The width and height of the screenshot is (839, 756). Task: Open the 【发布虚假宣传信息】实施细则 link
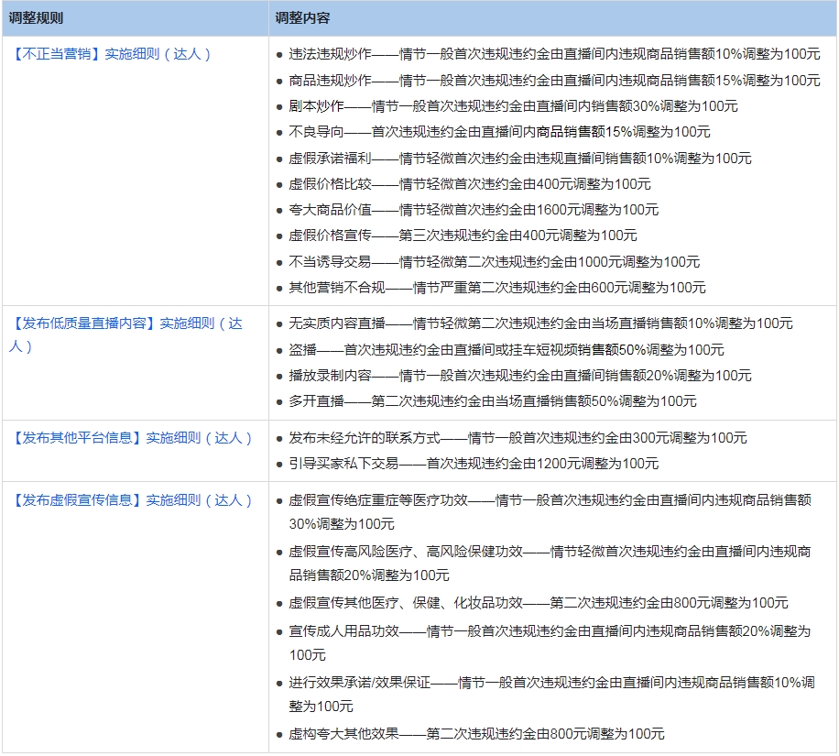click(x=132, y=500)
